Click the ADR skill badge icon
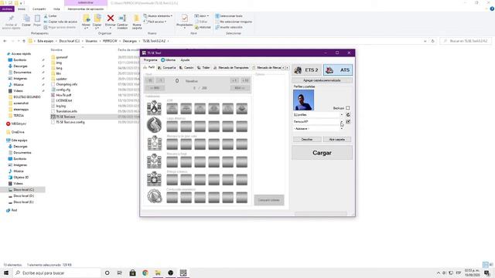The width and height of the screenshot is (495, 278). [155, 108]
